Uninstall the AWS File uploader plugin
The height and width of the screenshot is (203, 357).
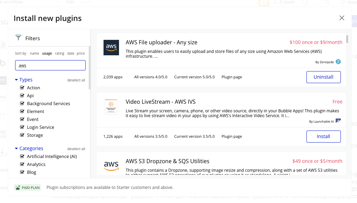pos(323,77)
